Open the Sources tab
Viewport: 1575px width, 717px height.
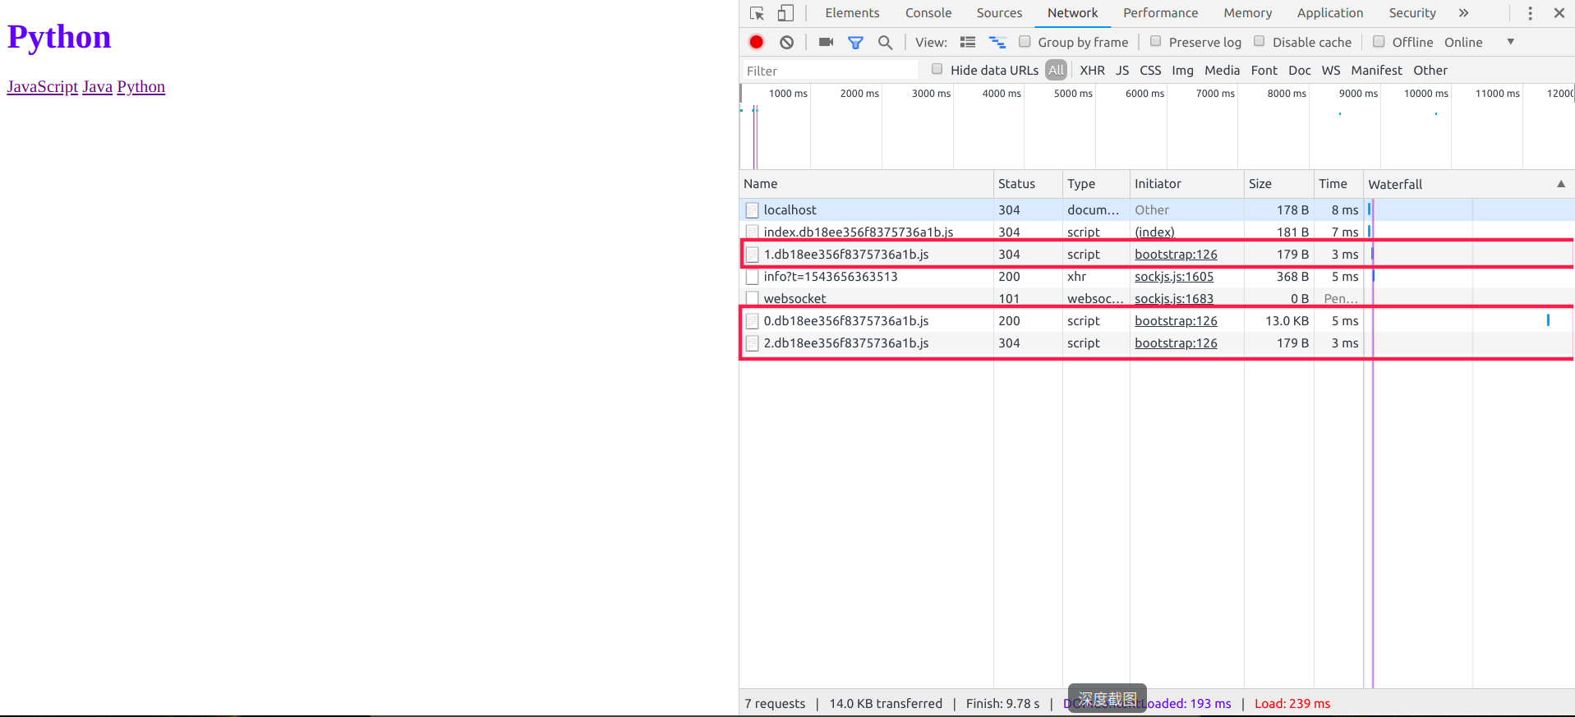[999, 13]
